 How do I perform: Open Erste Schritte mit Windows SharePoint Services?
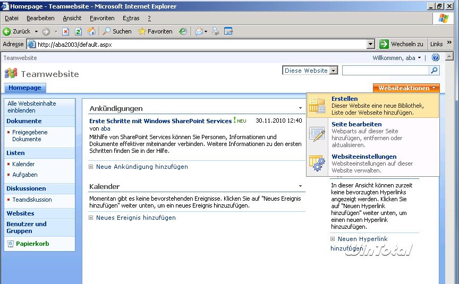click(160, 121)
